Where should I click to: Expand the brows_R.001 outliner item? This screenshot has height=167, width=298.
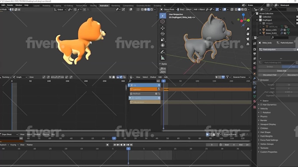click(x=260, y=33)
